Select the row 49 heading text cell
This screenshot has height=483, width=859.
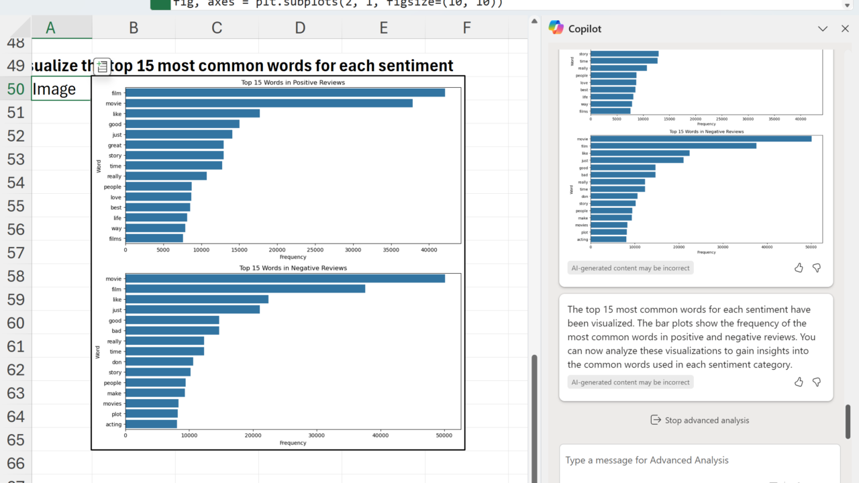[243, 66]
